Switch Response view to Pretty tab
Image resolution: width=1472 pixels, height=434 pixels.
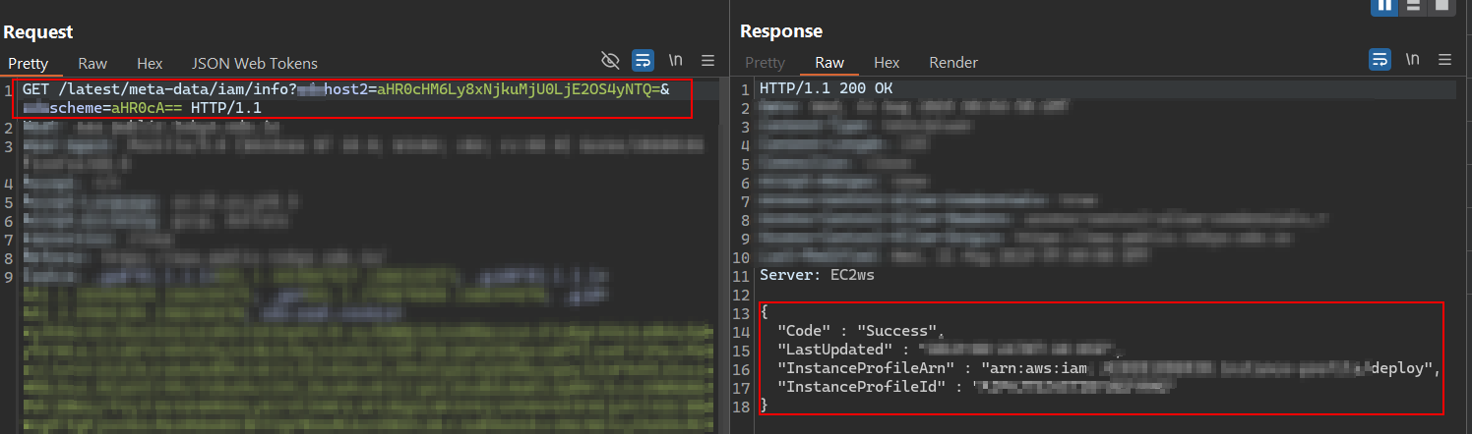pyautogui.click(x=765, y=63)
